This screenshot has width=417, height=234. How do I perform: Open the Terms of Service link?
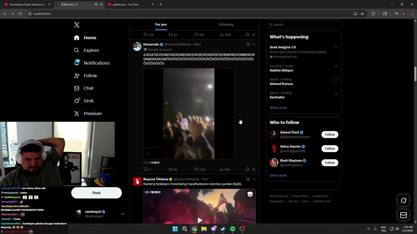[x=279, y=196]
